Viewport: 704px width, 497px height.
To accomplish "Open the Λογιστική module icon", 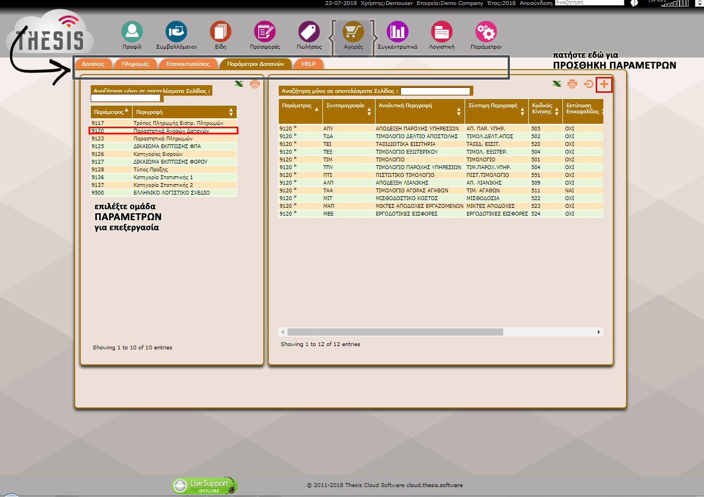I will pyautogui.click(x=441, y=33).
